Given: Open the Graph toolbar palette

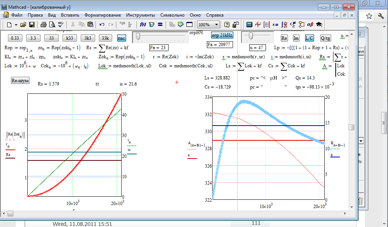Looking at the screenshot, I should (x=258, y=25).
